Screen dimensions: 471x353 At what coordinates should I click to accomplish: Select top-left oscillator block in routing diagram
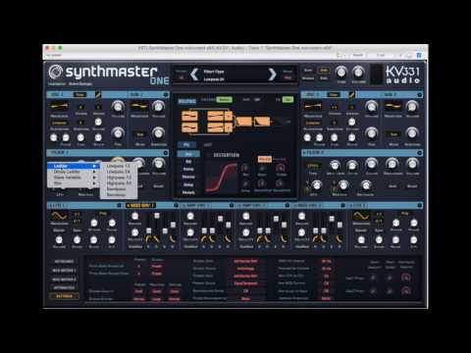click(x=189, y=116)
